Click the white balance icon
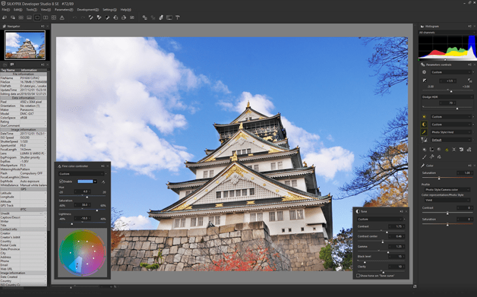The width and height of the screenshot is (477, 297). tap(424, 116)
